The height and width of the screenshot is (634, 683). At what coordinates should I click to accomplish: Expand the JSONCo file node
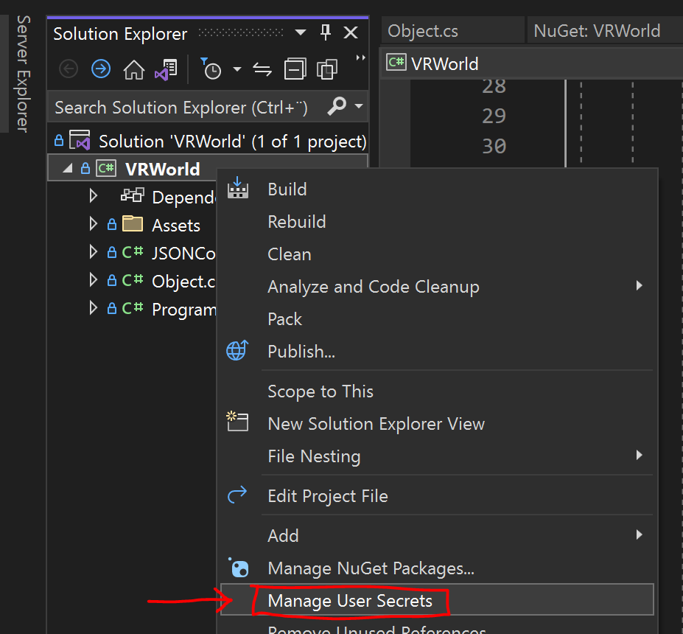[93, 252]
